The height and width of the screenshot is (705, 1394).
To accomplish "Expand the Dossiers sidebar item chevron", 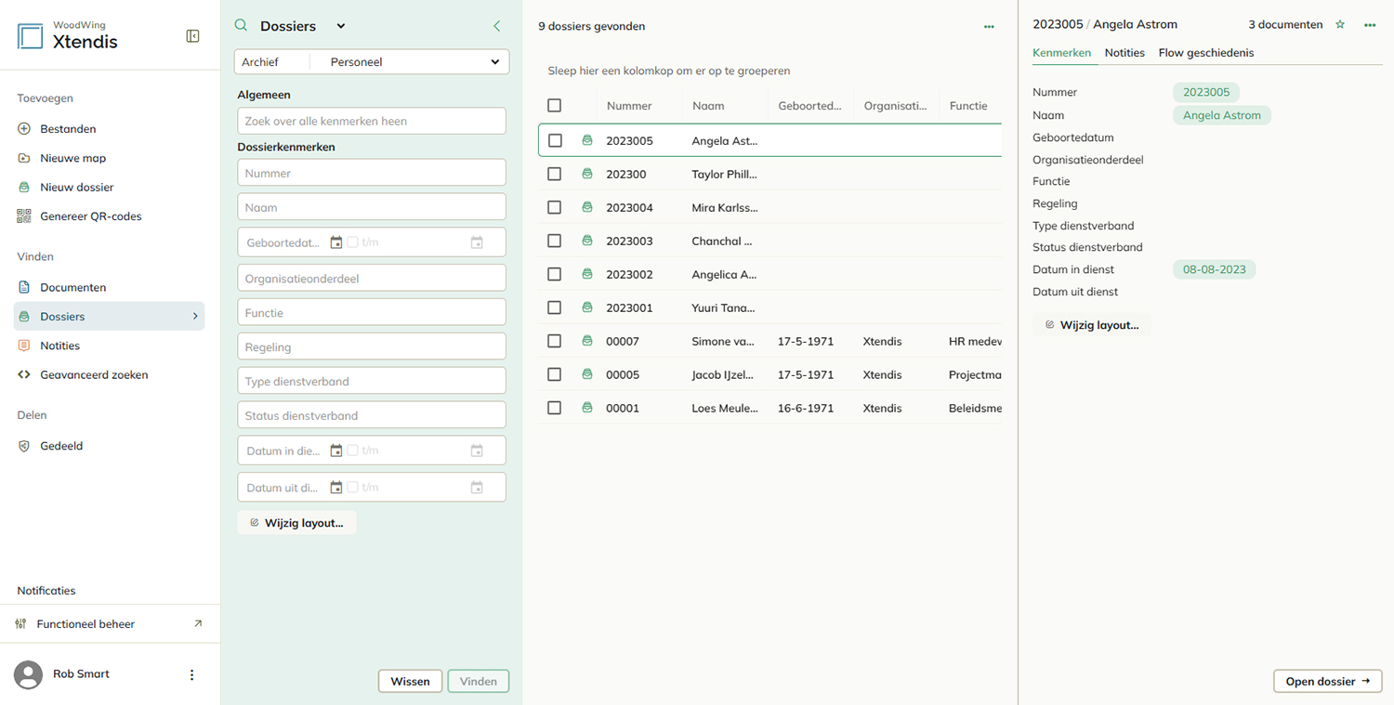I will pyautogui.click(x=195, y=317).
